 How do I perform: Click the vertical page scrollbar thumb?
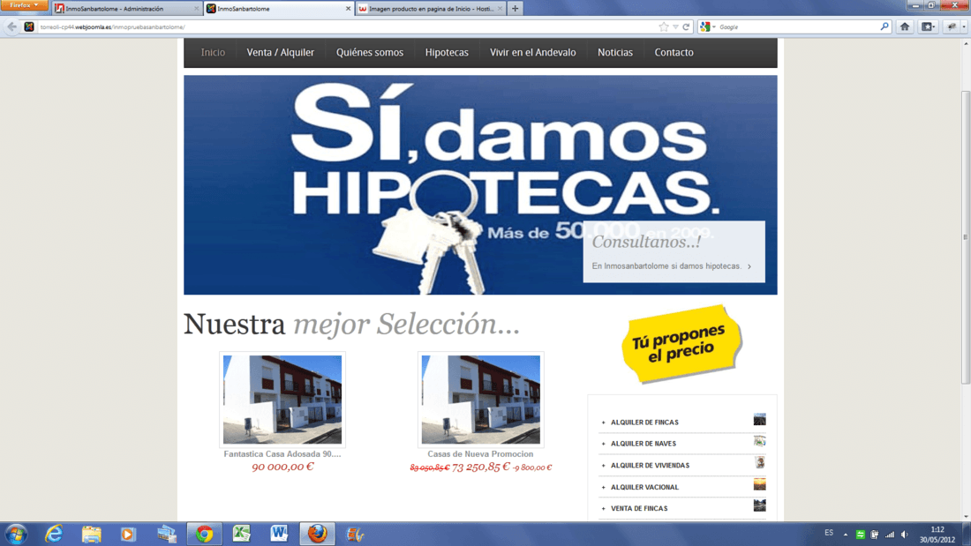point(966,237)
